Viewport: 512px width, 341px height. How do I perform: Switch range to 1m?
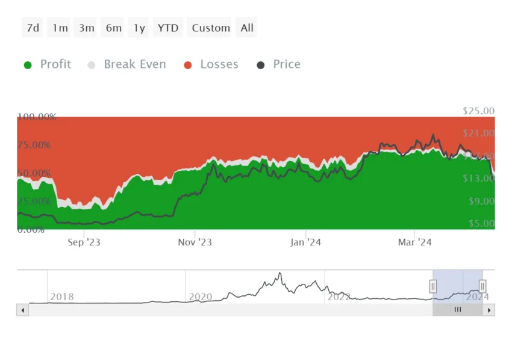[59, 28]
